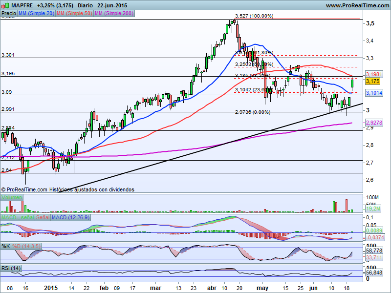This screenshot has height=293, width=391.
Task: Click the 2,991 horizontal level label
Action: (8, 109)
